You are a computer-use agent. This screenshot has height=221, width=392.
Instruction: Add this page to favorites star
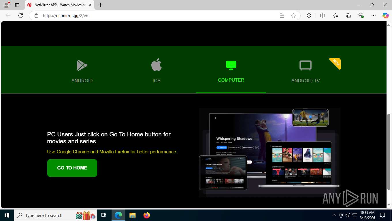click(x=293, y=16)
